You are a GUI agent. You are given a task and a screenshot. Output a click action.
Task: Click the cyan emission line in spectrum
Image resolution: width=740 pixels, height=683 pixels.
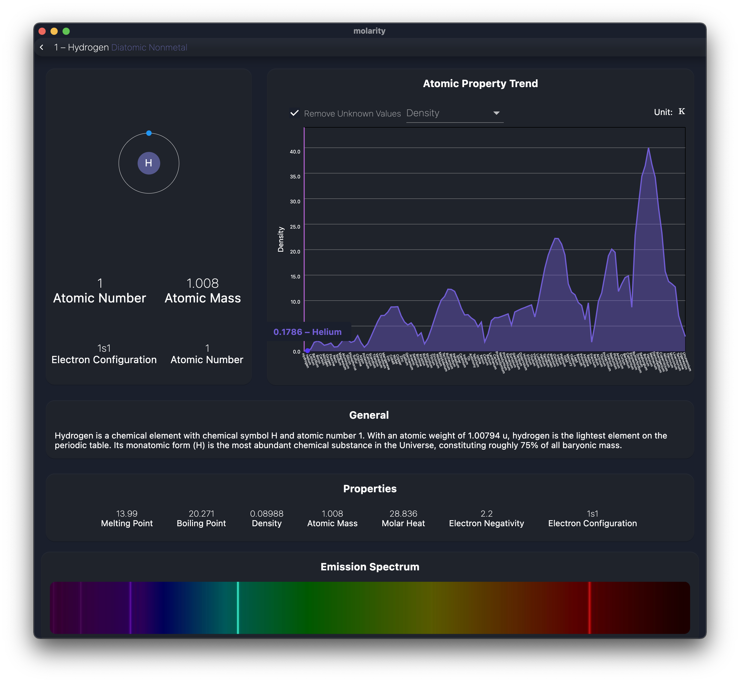[x=238, y=607]
